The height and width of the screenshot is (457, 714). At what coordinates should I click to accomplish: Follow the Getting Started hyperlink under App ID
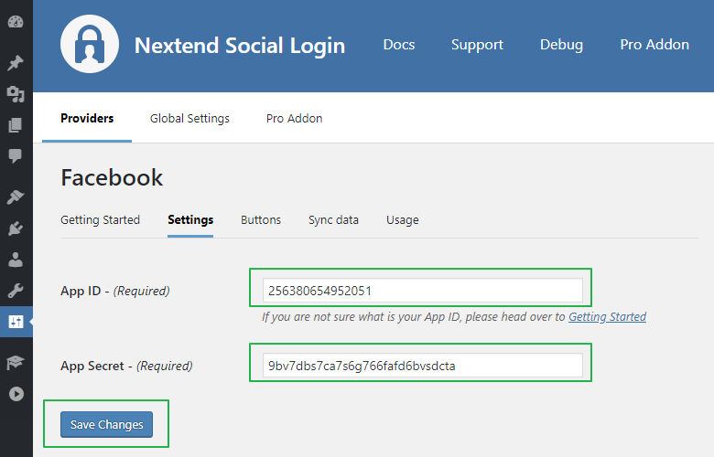pos(607,317)
